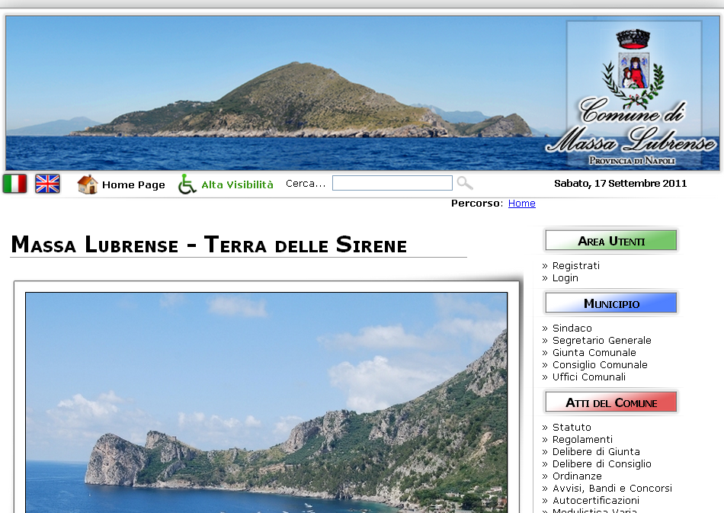Click the house Home Page icon
Viewport: 724px width, 513px height.
88,184
